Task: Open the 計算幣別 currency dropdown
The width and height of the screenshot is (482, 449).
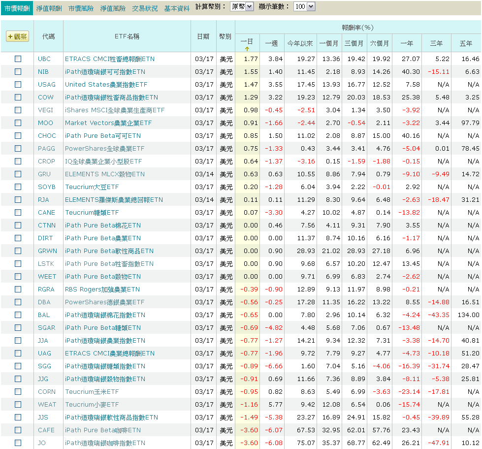Action: [242, 6]
